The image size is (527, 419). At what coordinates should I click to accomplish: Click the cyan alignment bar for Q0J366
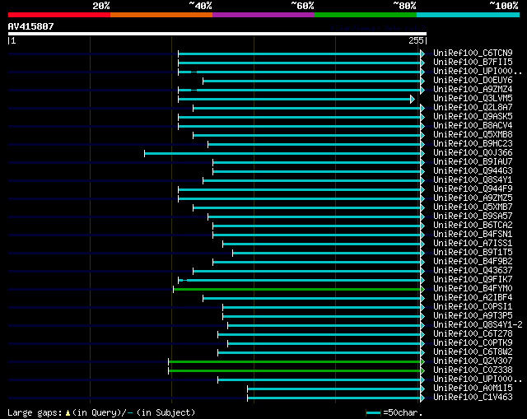pyautogui.click(x=282, y=154)
